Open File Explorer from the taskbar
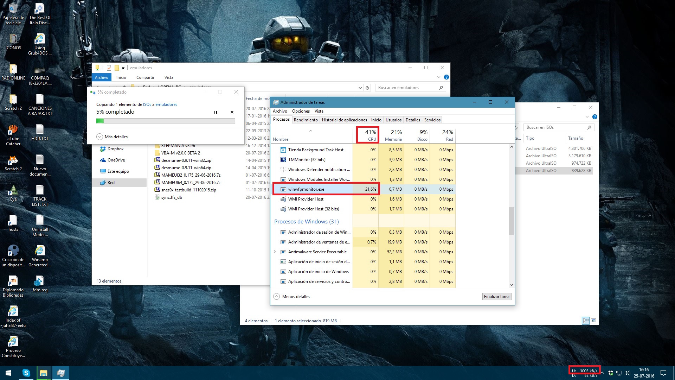 click(44, 373)
